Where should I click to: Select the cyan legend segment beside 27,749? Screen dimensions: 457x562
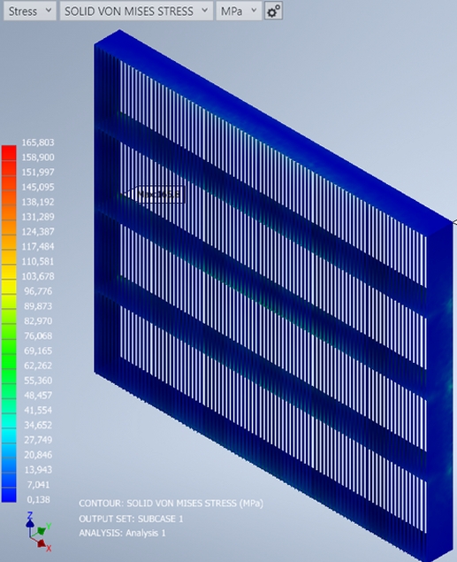click(x=9, y=435)
